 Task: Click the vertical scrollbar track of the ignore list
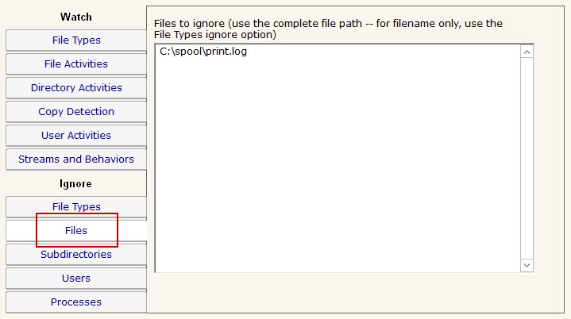click(x=527, y=159)
